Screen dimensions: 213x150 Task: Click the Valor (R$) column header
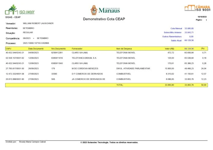point(169,48)
